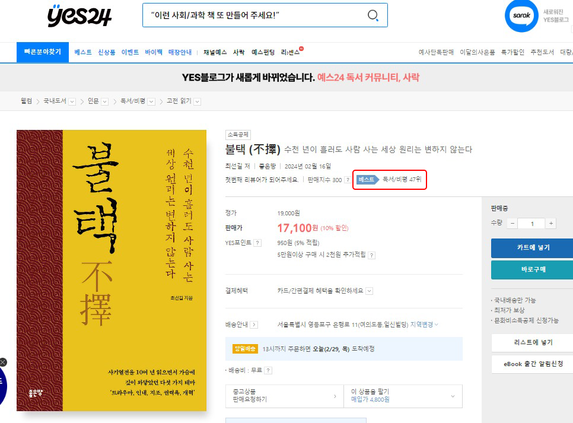Image resolution: width=573 pixels, height=423 pixels.
Task: Click the search magnifier icon
Action: (x=373, y=15)
